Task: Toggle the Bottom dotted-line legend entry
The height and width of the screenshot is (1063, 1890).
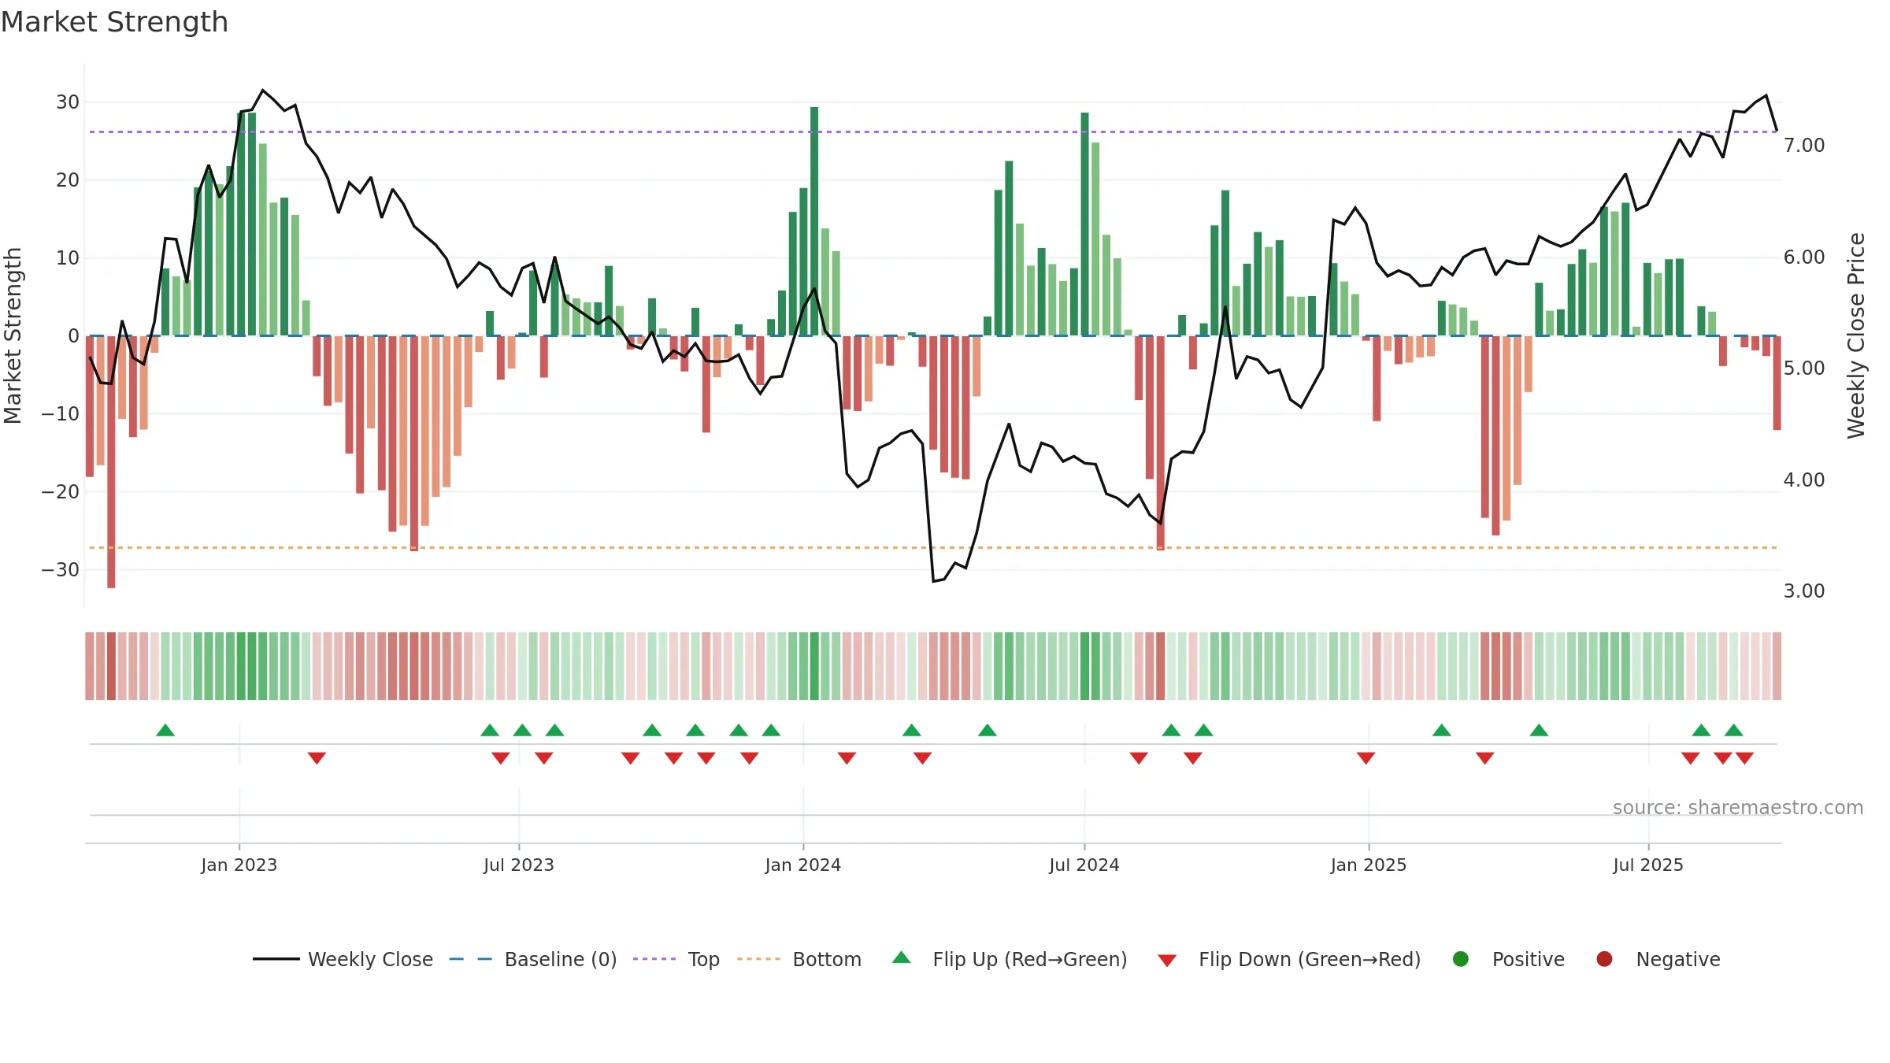Action: 799,959
